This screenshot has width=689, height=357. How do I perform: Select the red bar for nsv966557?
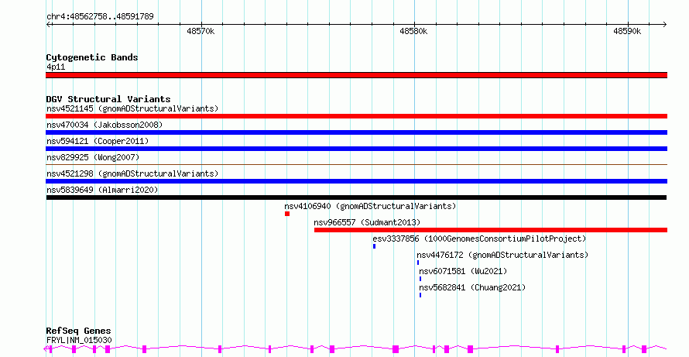(491, 230)
